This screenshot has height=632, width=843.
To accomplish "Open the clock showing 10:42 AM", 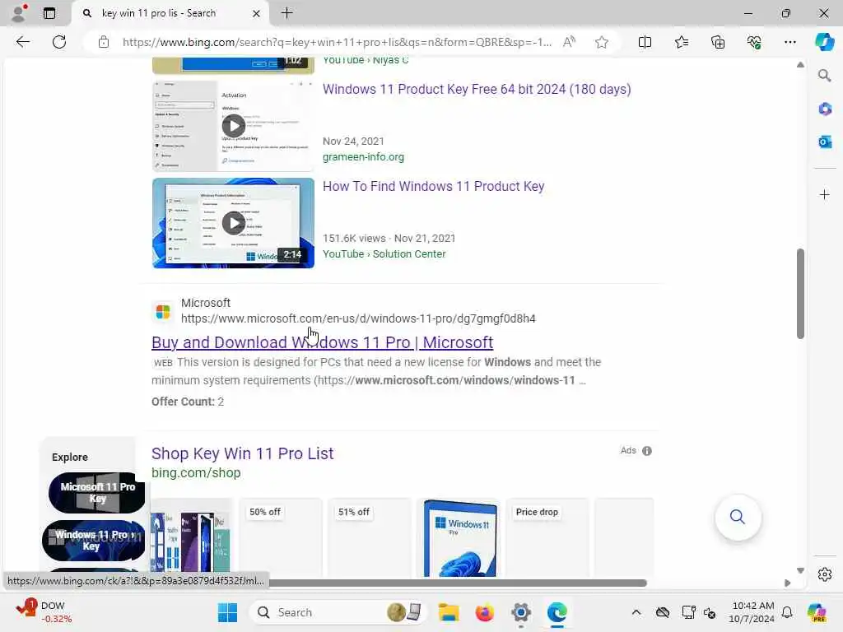I will point(752,612).
